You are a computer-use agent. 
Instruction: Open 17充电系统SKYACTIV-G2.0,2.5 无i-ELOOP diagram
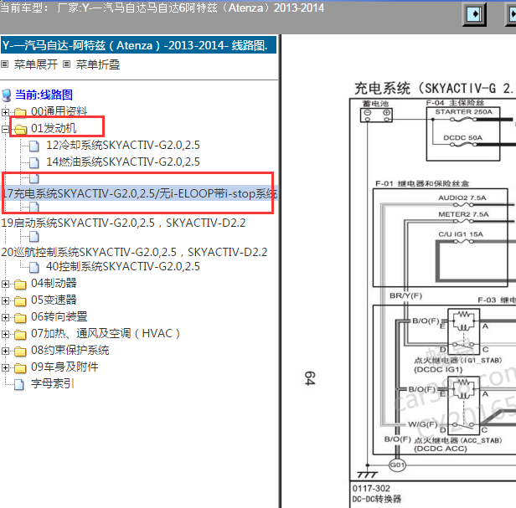(x=140, y=193)
